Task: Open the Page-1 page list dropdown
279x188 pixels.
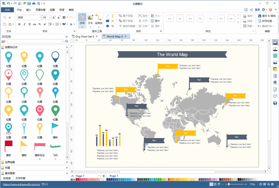Action: (99, 175)
